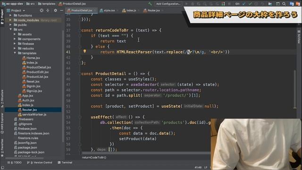Click the yellow lightbulb intention on line 41

[x=84, y=51]
